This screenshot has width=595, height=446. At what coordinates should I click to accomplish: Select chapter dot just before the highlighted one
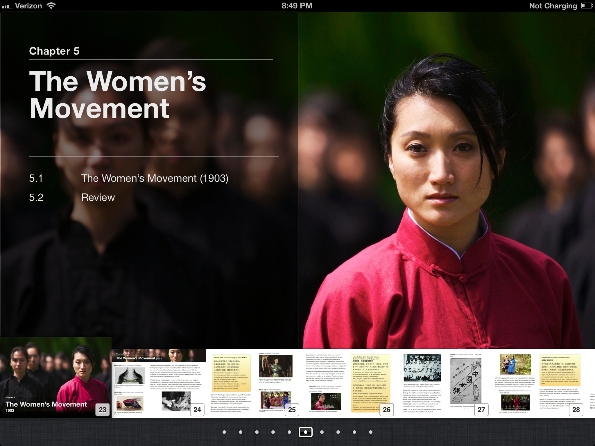289,432
